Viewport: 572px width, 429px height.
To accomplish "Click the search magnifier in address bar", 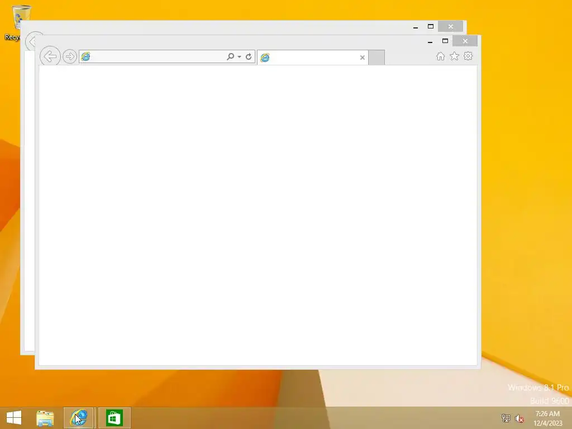I will click(x=230, y=56).
